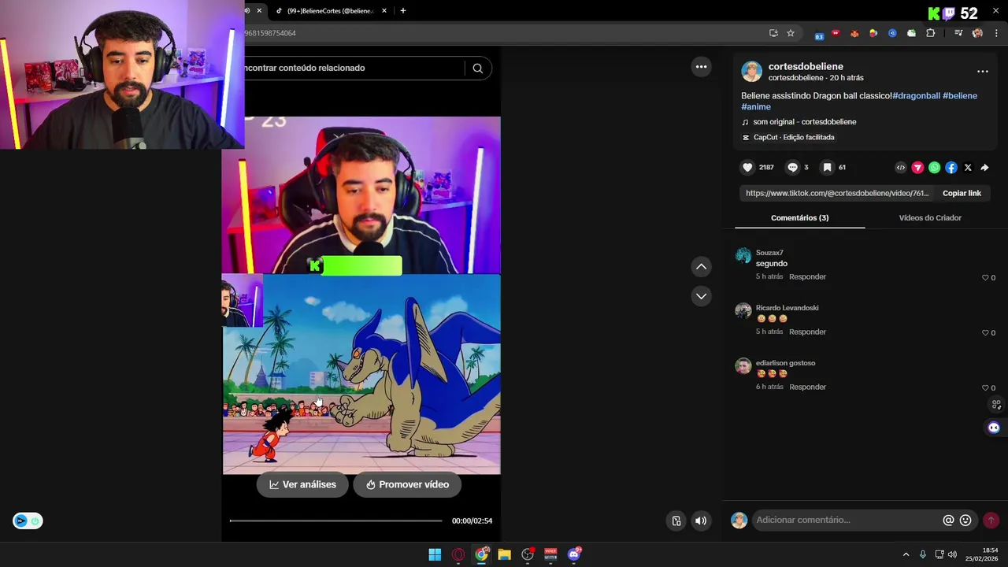Open the taskbar volume control
1008x567 pixels.
[x=952, y=554]
